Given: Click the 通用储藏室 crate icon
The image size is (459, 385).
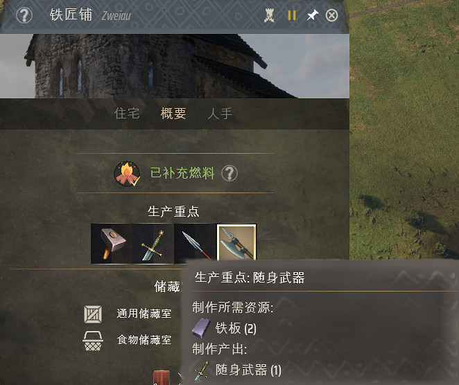Looking at the screenshot, I should [93, 314].
